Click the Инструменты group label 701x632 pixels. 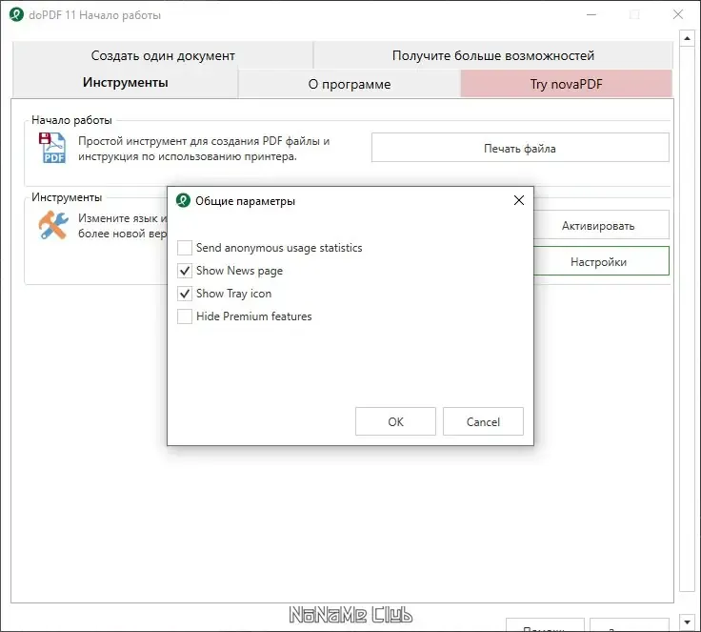click(67, 197)
